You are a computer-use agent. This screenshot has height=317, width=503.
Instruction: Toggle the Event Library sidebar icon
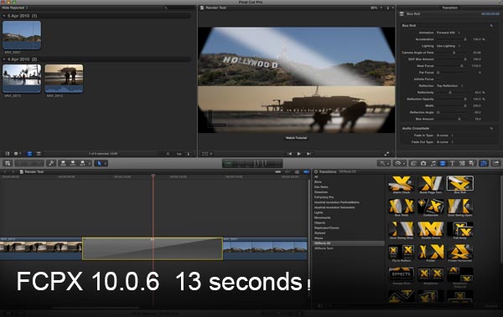click(8, 154)
